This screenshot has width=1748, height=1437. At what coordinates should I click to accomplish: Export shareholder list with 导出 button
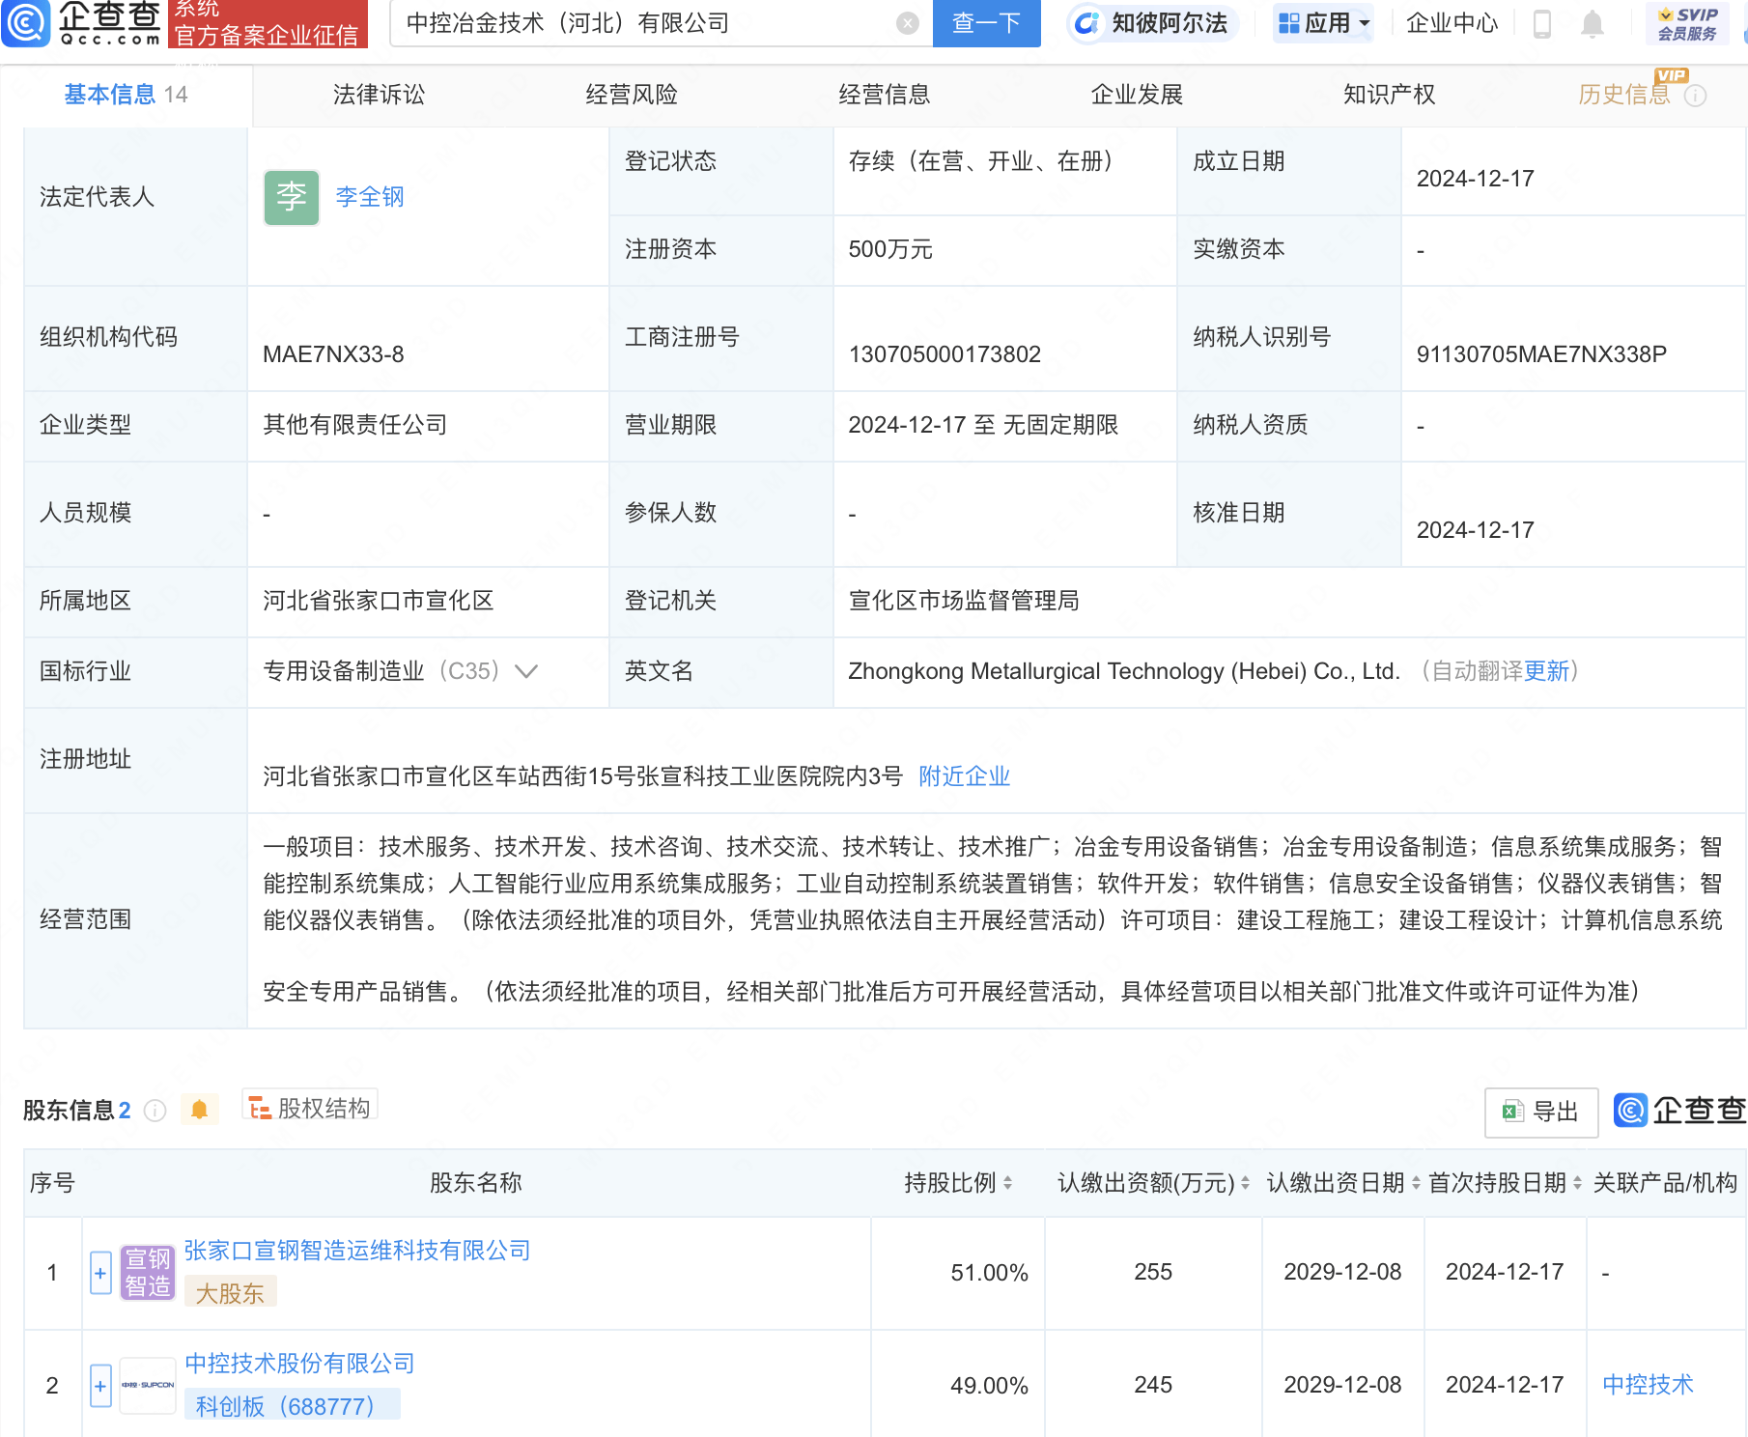tap(1541, 1112)
